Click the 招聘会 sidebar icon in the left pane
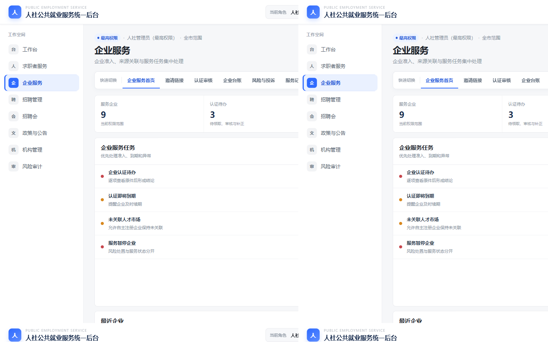The width and height of the screenshot is (548, 342). [13, 116]
